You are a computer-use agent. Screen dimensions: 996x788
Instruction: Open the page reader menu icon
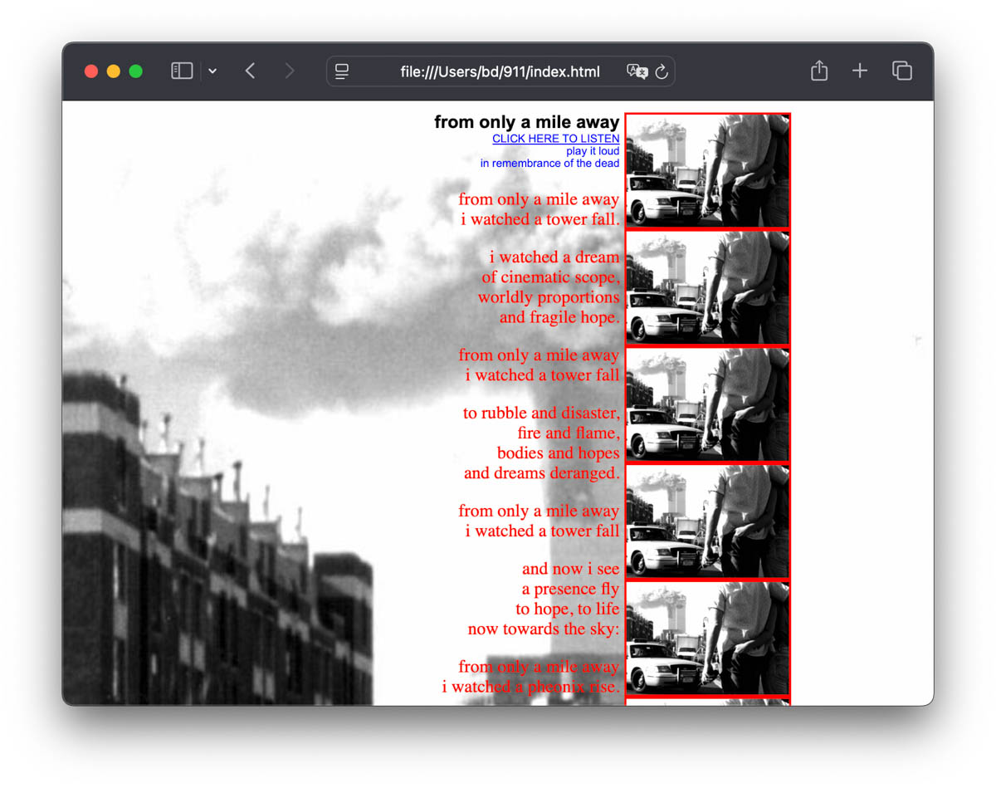point(342,72)
